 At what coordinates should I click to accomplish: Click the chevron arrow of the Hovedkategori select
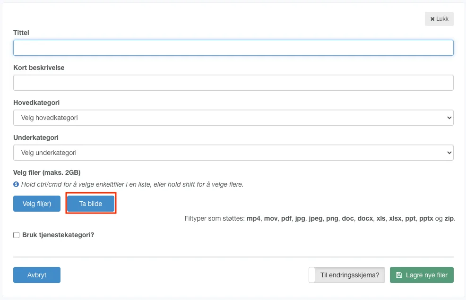pos(448,118)
